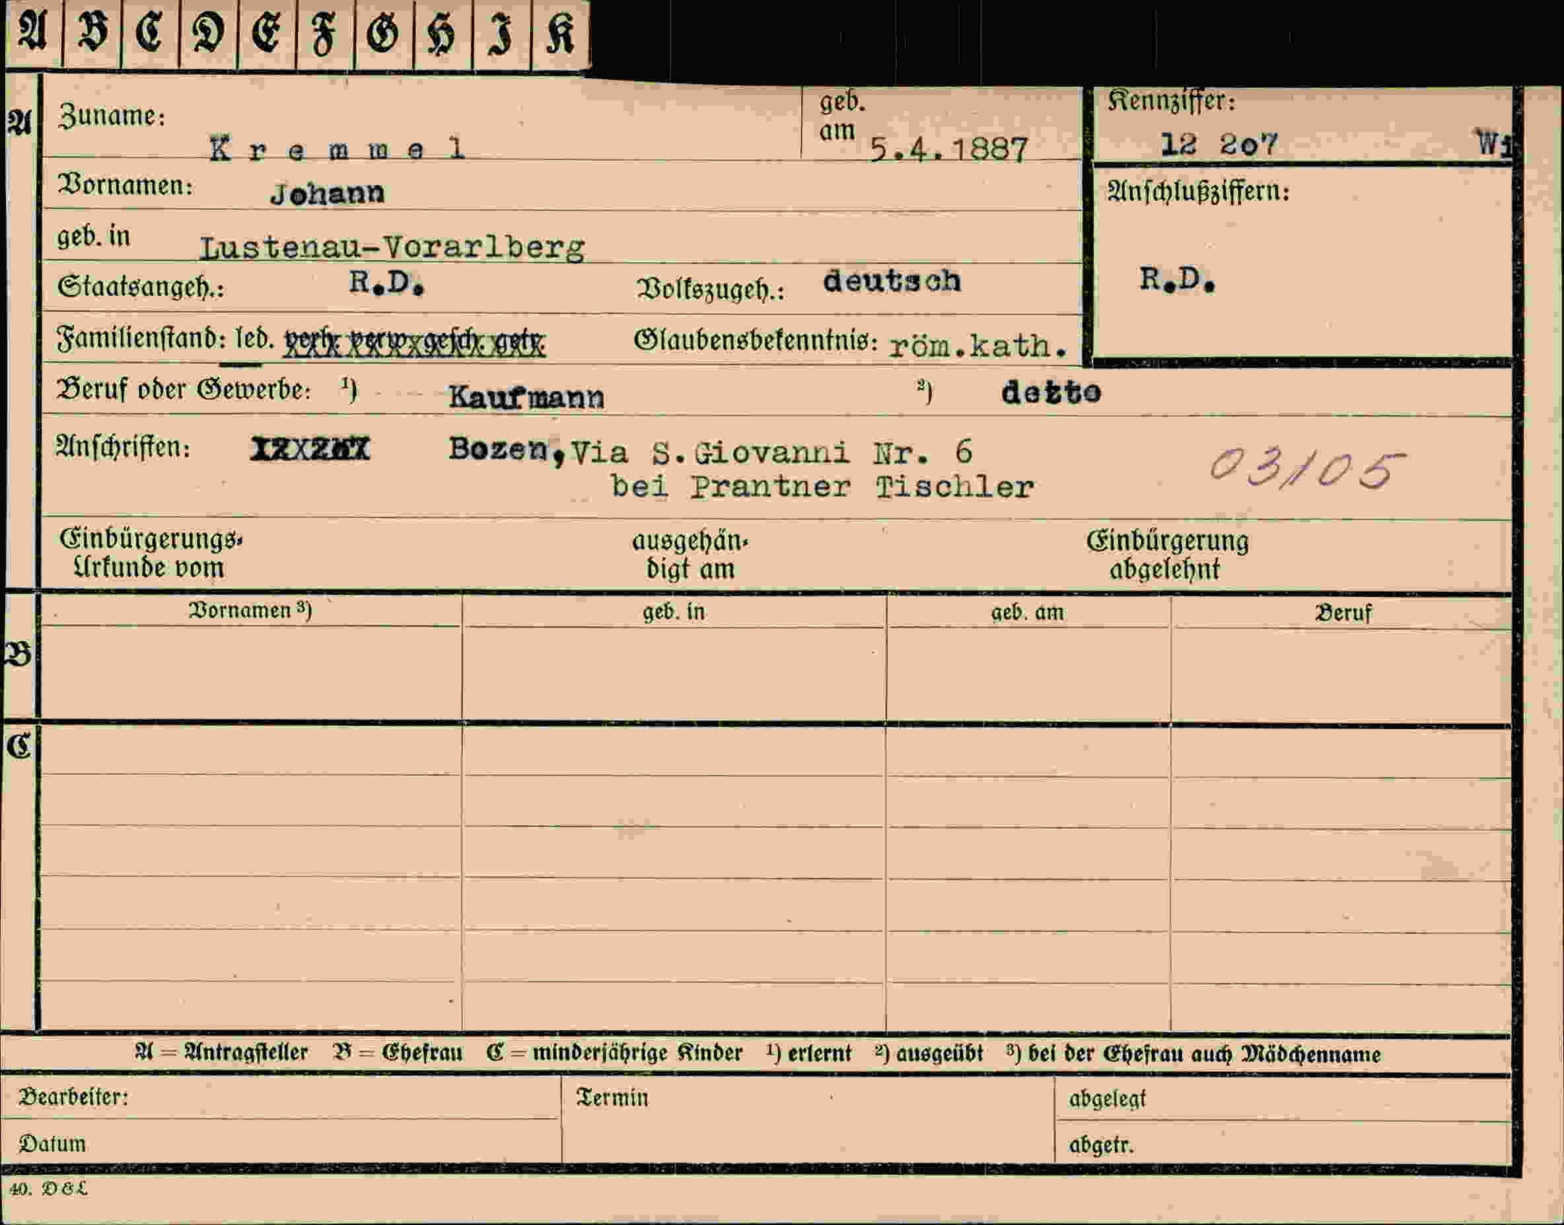Click the 'Einbürgerungs-Urkunde vom' label
The width and height of the screenshot is (1564, 1225).
click(151, 553)
